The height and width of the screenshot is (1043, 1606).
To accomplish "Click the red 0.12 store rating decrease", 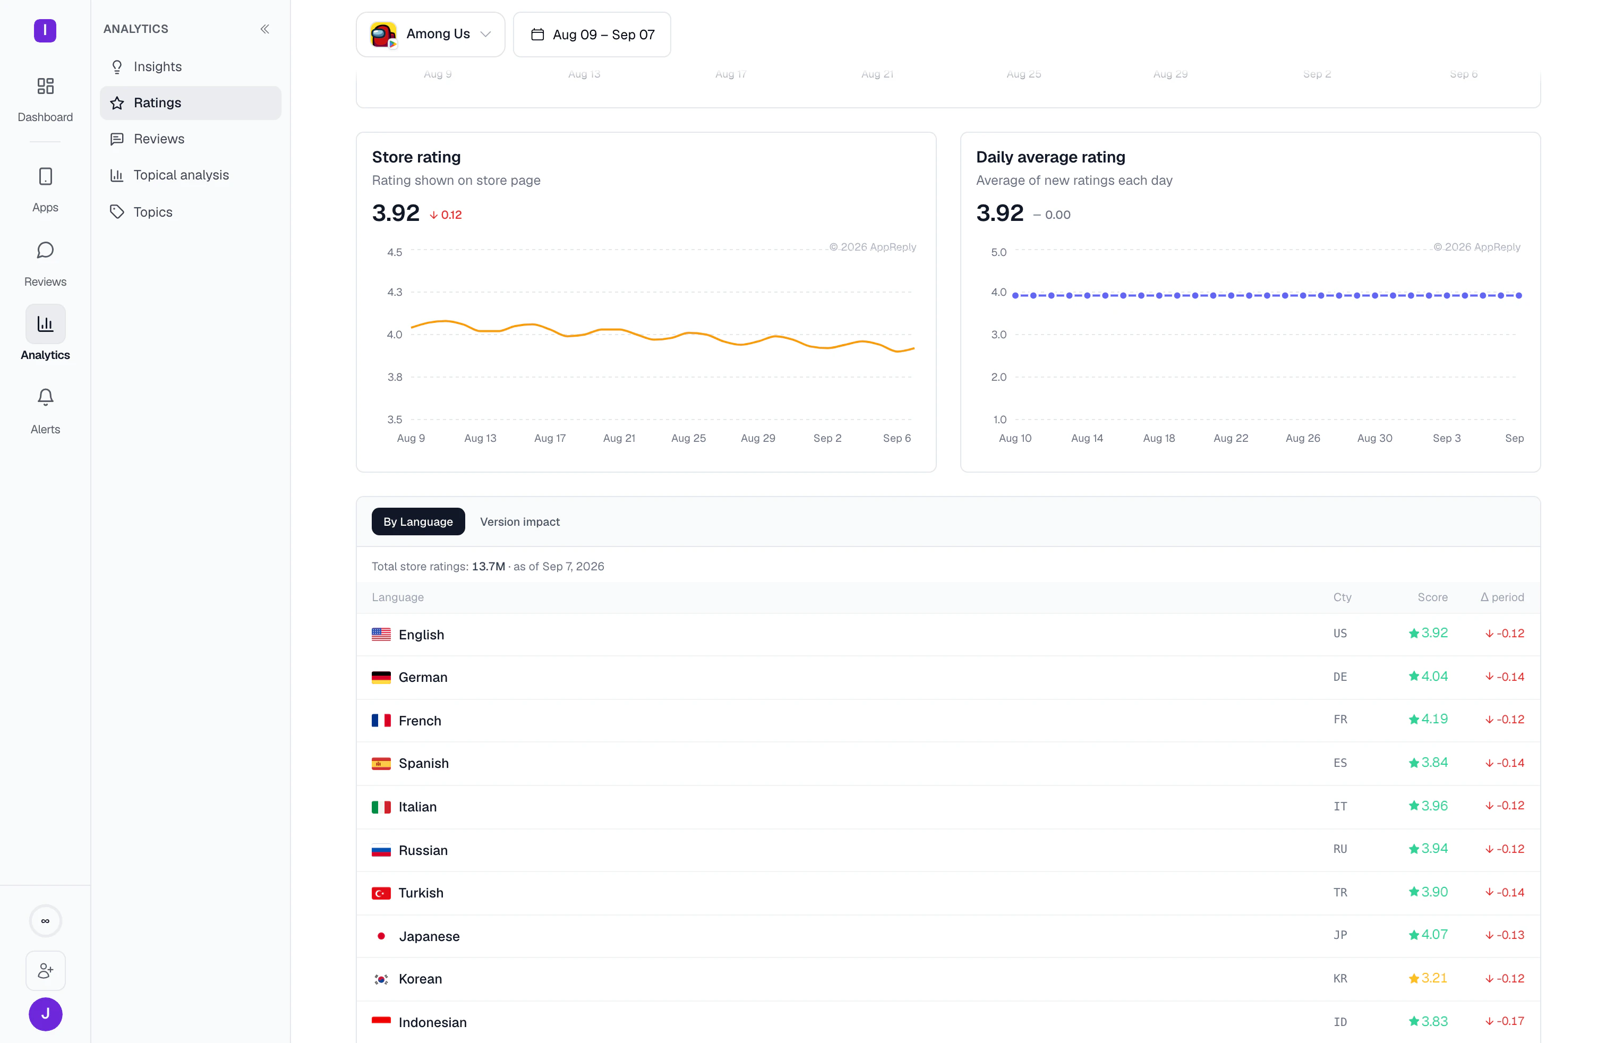I will [446, 215].
